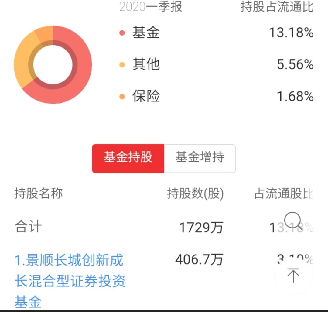Select the 合计 total row

pyautogui.click(x=164, y=227)
